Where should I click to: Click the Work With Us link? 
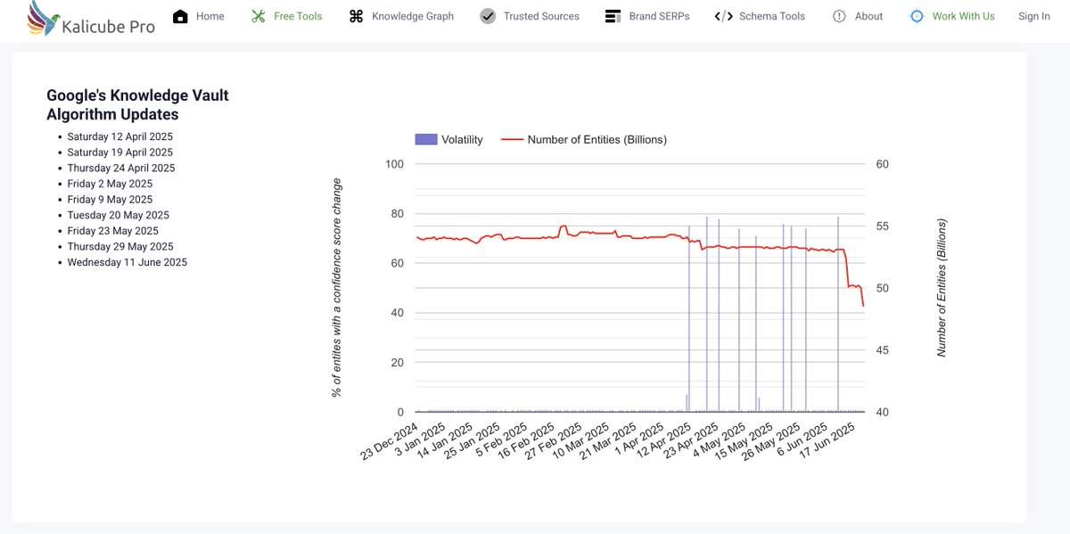pyautogui.click(x=963, y=16)
